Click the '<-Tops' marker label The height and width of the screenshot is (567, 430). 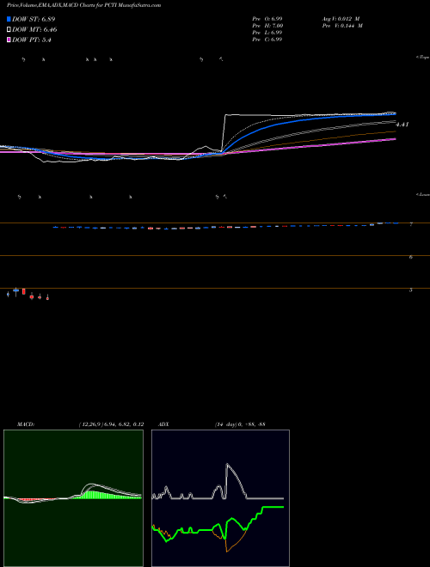pyautogui.click(x=423, y=58)
